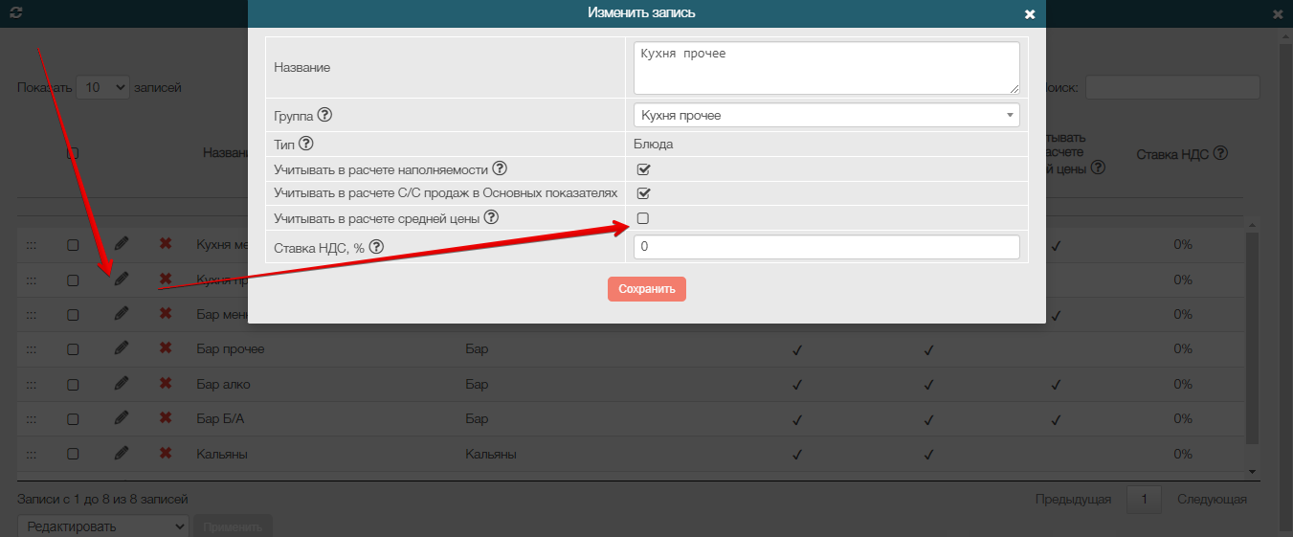This screenshot has height=537, width=1293.
Task: Click the pencil icon in the Бар мен… row
Action: [x=121, y=313]
